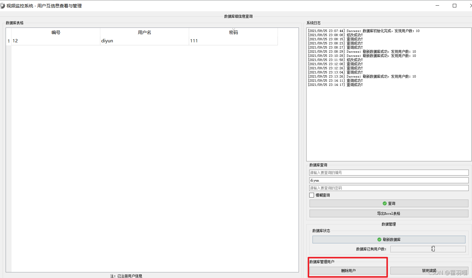Click the log entry 刷新数据库成功 at 23:08:29

(x=362, y=52)
